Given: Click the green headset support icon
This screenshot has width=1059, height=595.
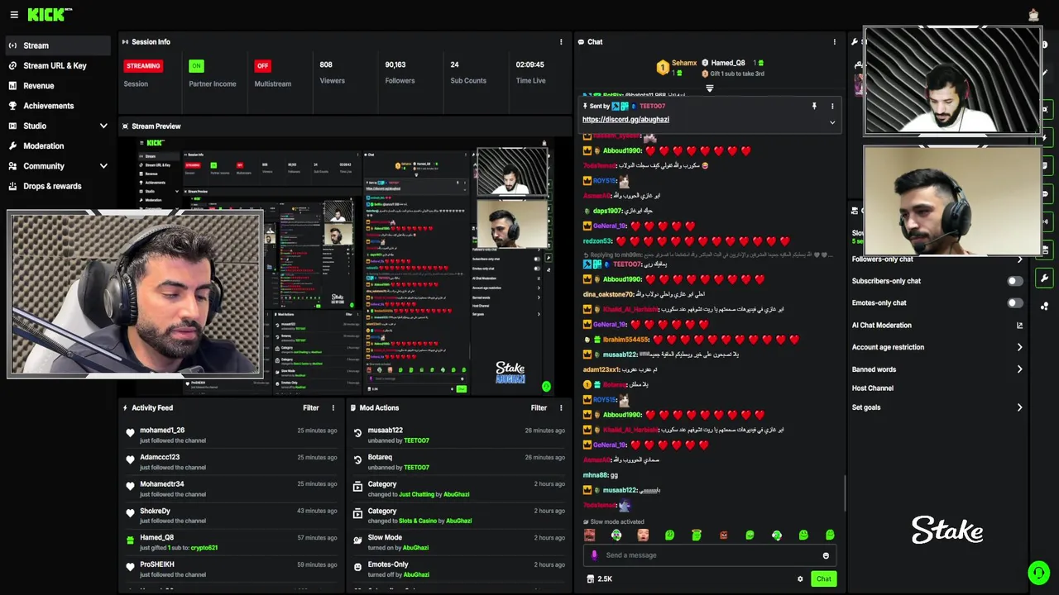Looking at the screenshot, I should (1038, 572).
